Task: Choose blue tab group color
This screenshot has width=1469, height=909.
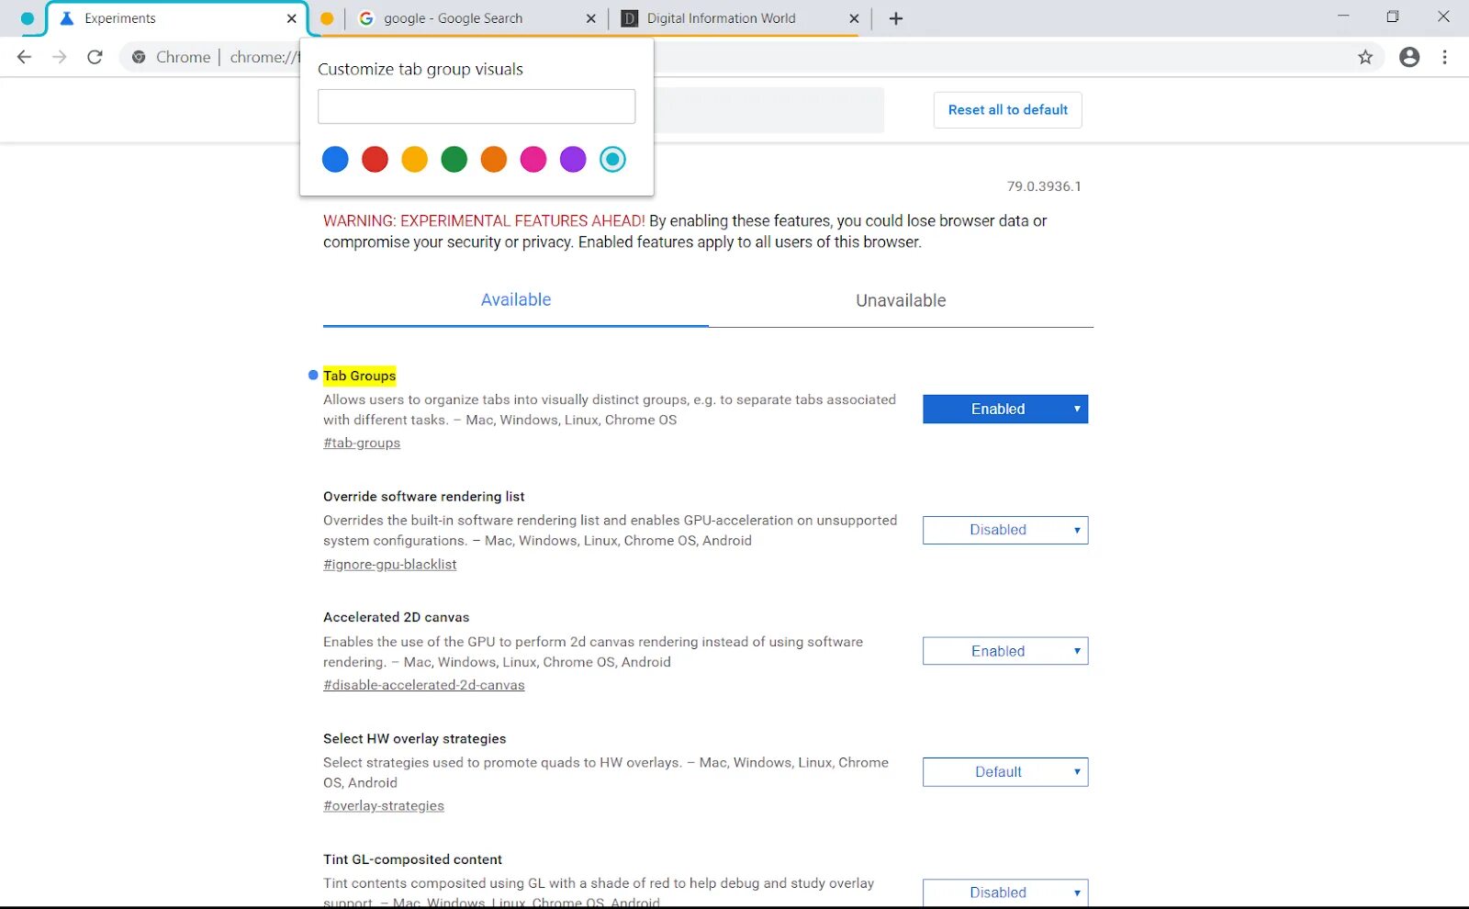Action: click(335, 160)
